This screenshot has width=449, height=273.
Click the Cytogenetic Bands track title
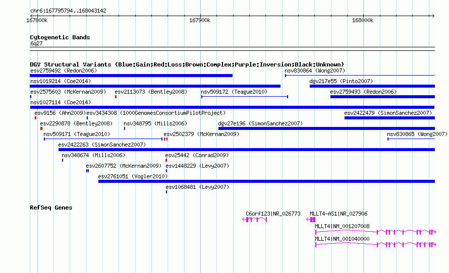[x=60, y=37]
